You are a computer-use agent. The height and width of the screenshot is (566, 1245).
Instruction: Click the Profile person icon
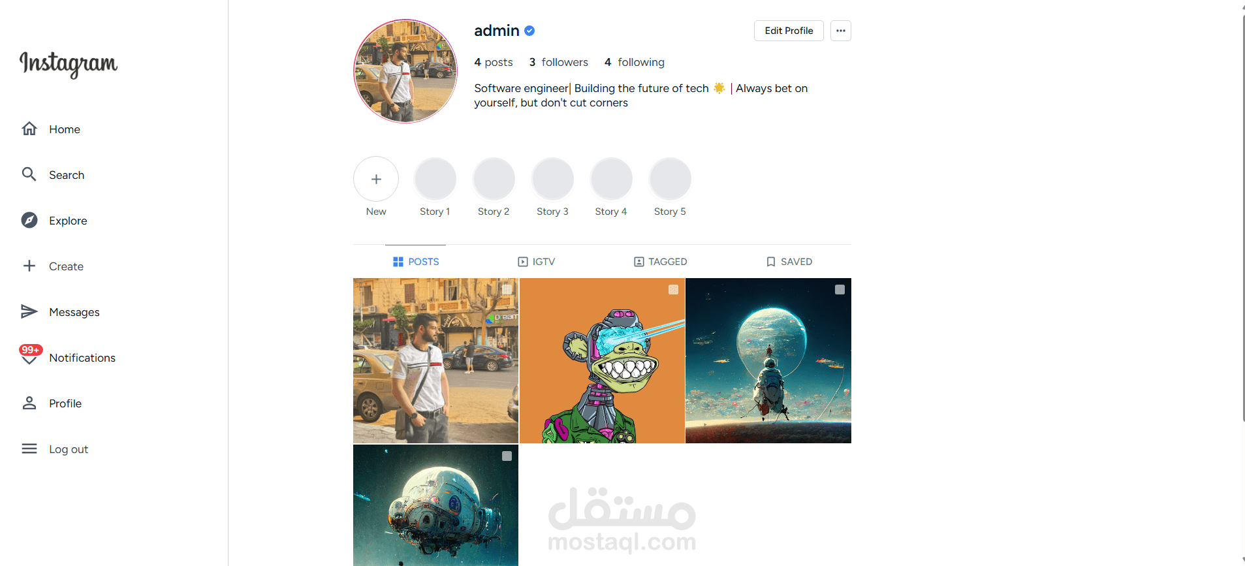point(29,403)
